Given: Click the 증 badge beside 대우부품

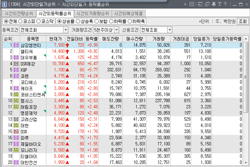Looking at the screenshot, I should [16, 58].
